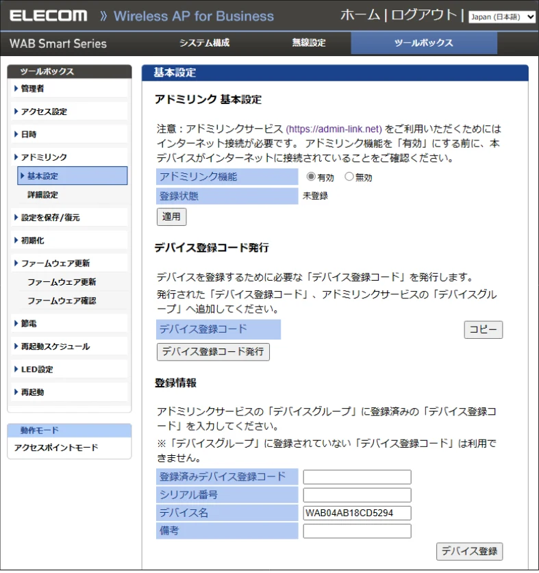This screenshot has width=539, height=573.
Task: Open the Japan (日本語) language dropdown
Action: [502, 17]
